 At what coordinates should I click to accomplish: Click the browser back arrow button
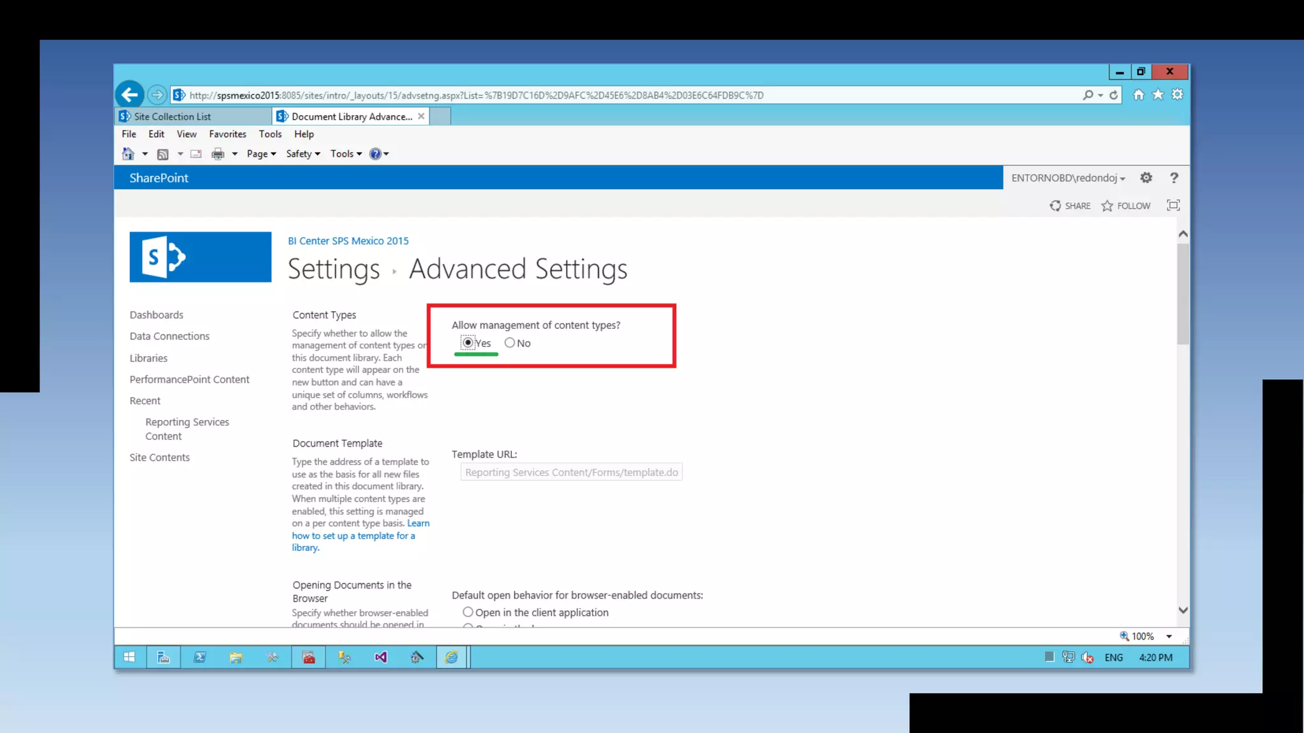(x=130, y=95)
